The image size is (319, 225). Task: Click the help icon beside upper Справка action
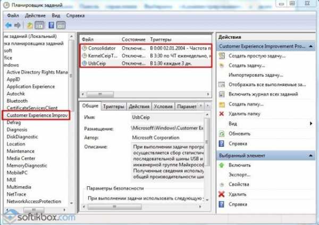pos(221,144)
